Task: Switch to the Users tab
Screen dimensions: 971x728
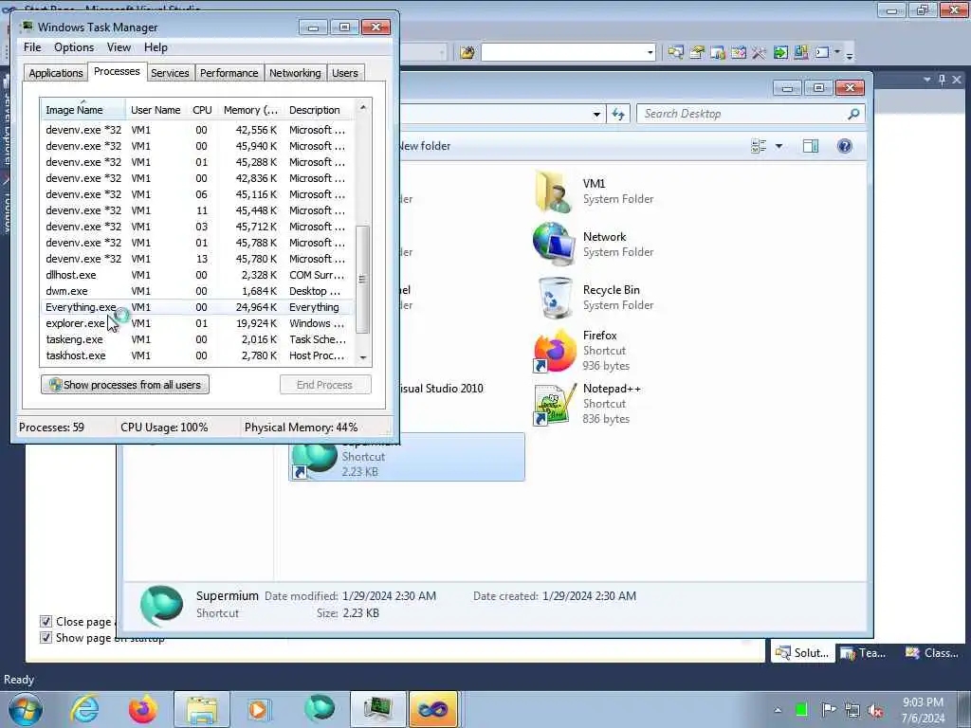Action: (345, 73)
